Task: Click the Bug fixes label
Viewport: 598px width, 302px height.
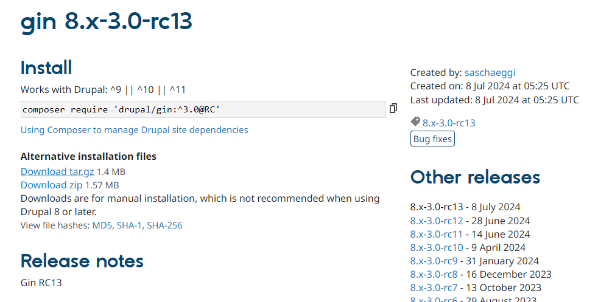Action: point(432,139)
